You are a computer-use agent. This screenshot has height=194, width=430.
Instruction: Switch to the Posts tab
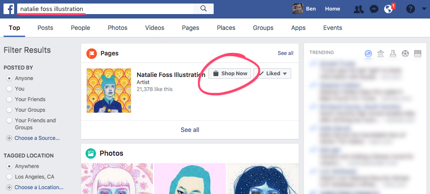coord(45,28)
